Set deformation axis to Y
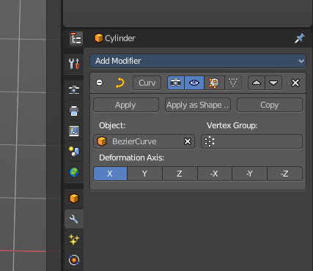Image resolution: width=313 pixels, height=271 pixels. tap(144, 174)
